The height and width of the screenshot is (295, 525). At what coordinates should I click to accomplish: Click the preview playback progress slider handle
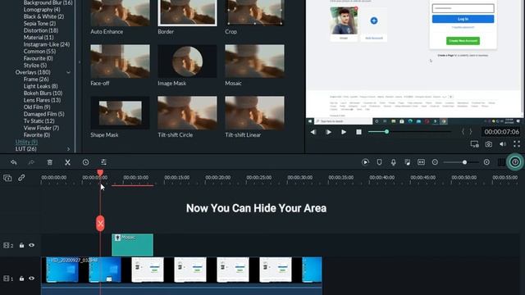tap(386, 132)
